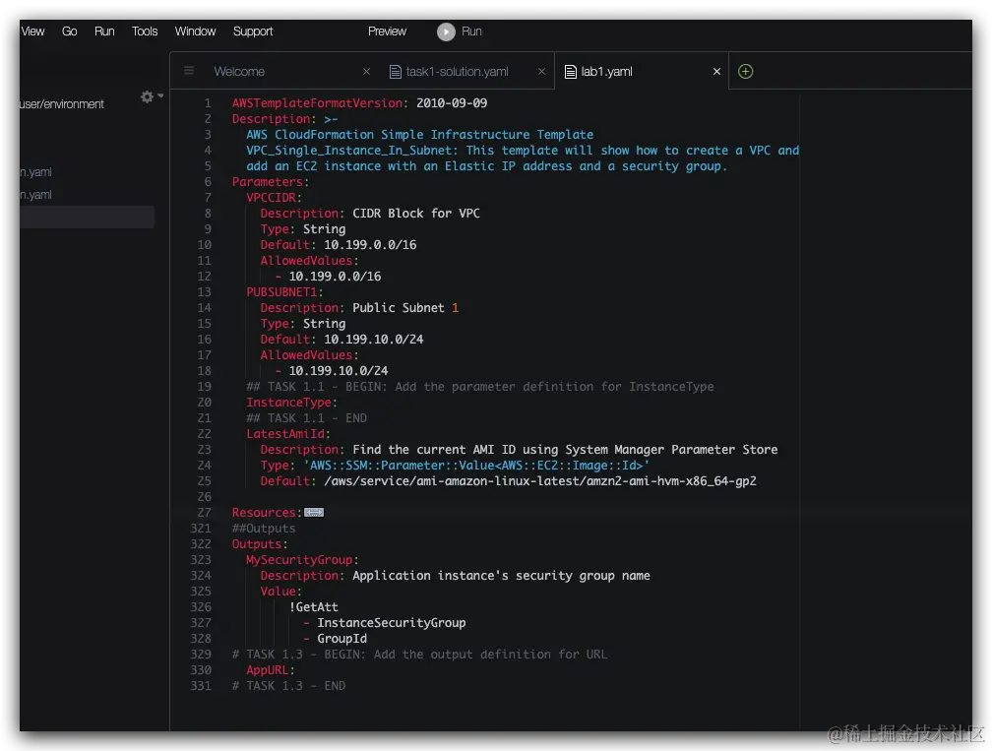Click the 2010-09-09 version value

click(x=452, y=103)
